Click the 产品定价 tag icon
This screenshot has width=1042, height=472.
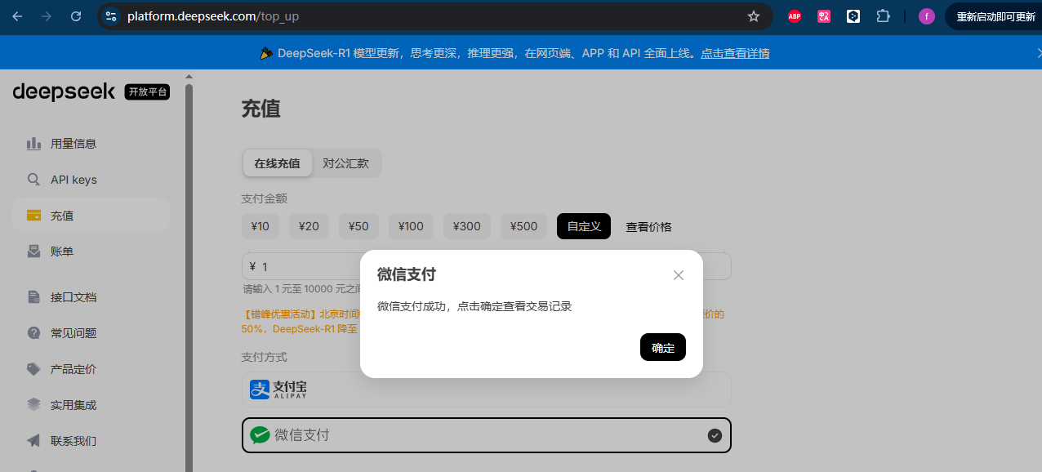33,369
